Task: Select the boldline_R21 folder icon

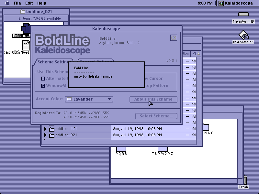Action: [52, 135]
